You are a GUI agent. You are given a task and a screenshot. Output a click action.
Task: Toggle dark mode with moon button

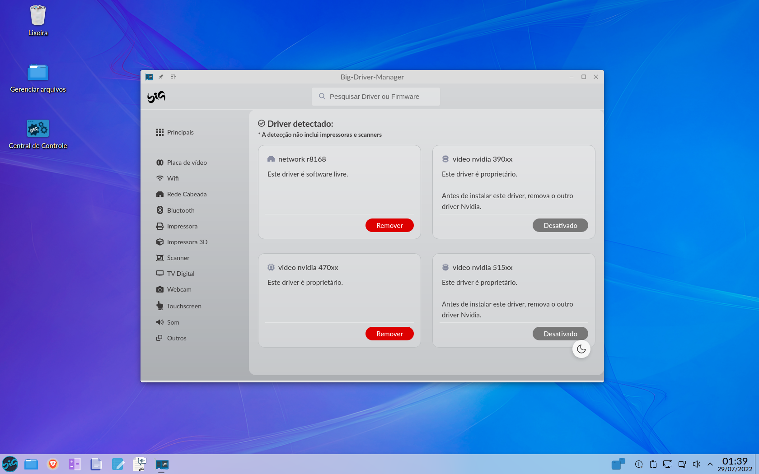pyautogui.click(x=581, y=349)
